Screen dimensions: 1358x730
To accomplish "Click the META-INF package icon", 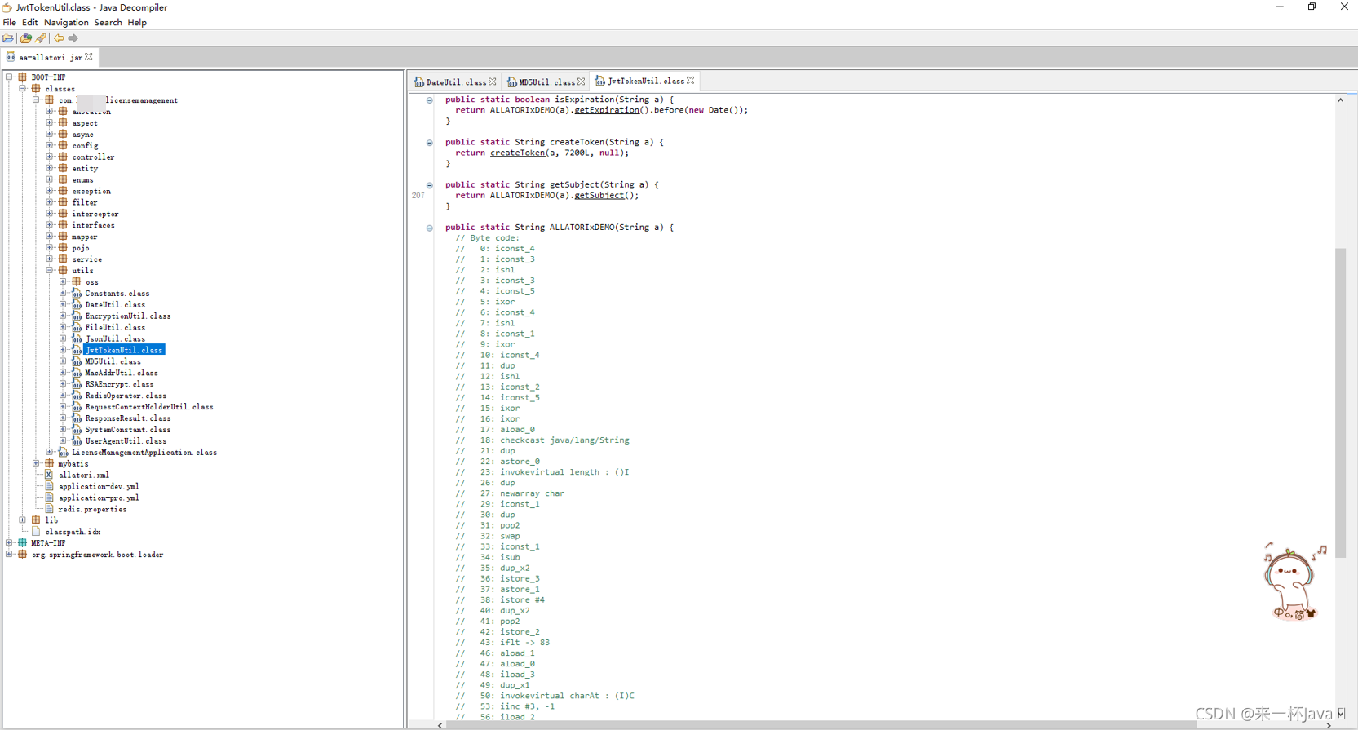I will pos(23,542).
